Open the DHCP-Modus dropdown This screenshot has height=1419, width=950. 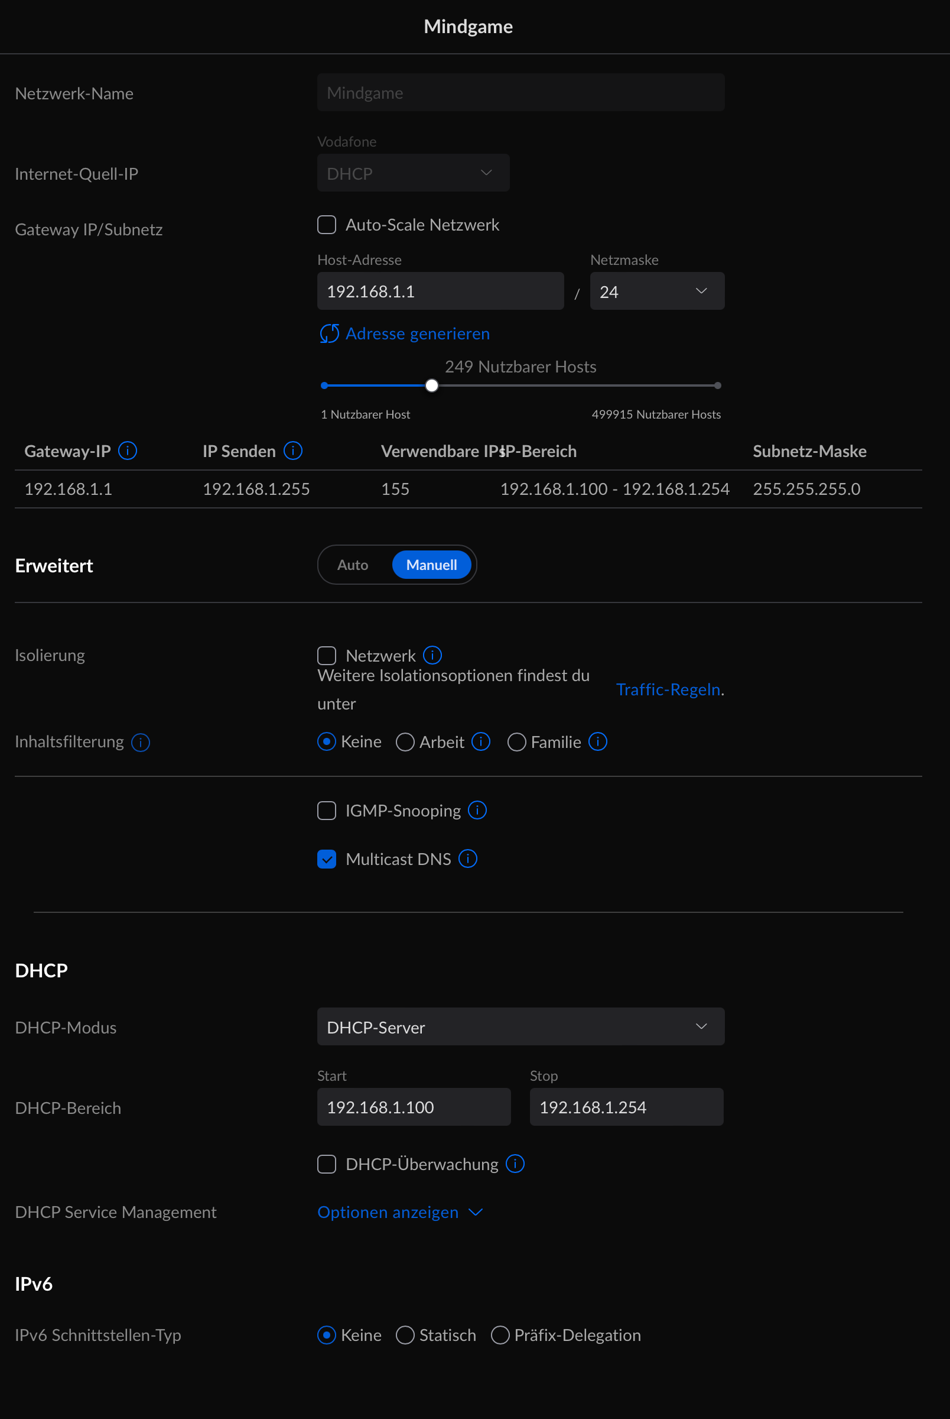520,1027
